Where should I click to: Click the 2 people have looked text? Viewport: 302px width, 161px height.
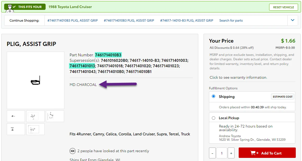pyautogui.click(x=113, y=151)
